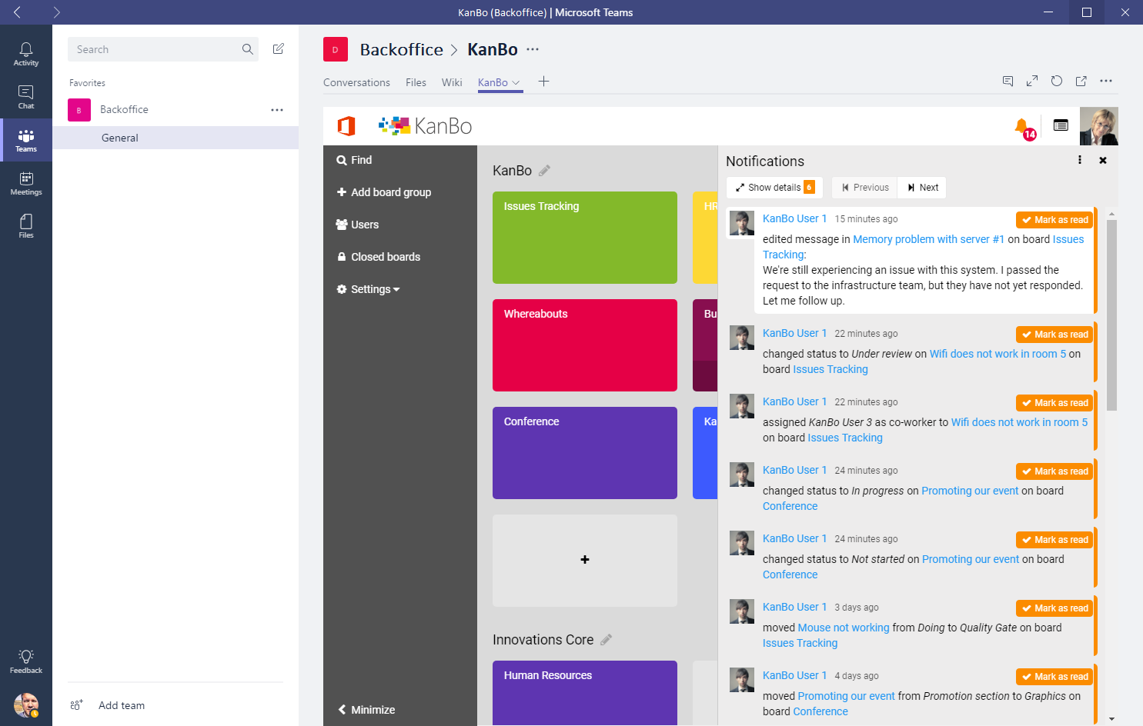Screen dimensions: 1143x726
Task: Go to Next notification
Action: click(x=922, y=188)
